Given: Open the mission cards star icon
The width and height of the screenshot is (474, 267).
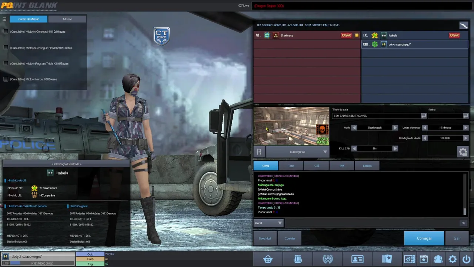Looking at the screenshot, I should coord(387,259).
